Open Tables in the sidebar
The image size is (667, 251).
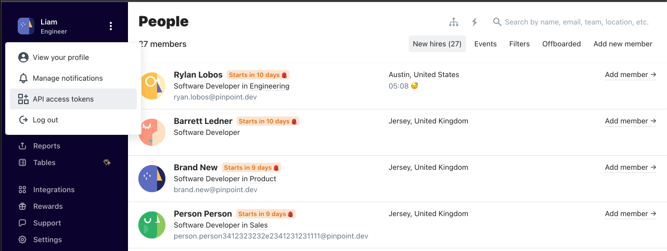coord(44,162)
